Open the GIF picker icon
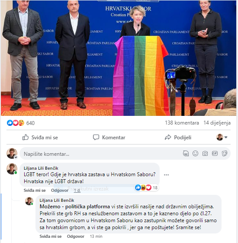 (x=215, y=154)
